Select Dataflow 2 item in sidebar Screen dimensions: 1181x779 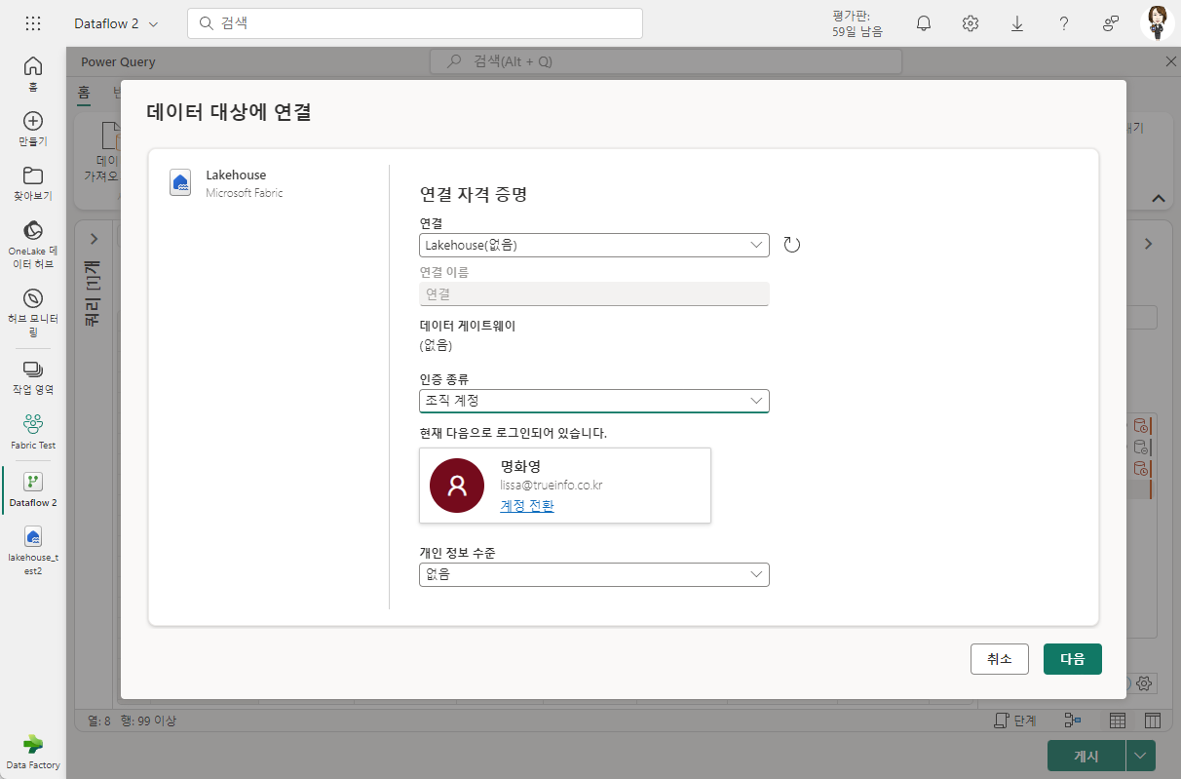(x=33, y=490)
